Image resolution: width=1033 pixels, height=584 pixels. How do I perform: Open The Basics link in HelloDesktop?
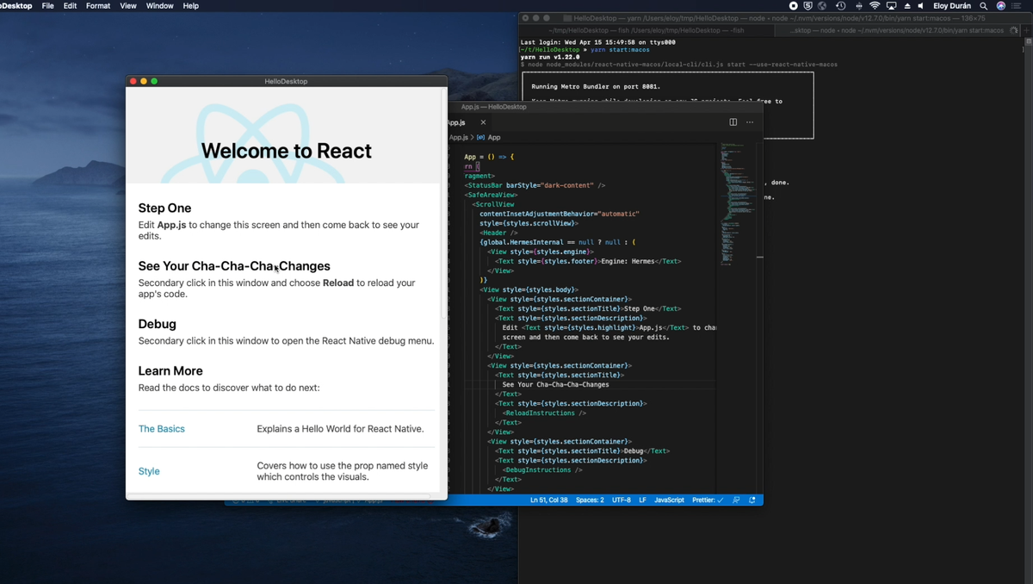pos(162,429)
